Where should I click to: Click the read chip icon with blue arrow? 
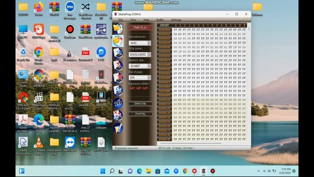[118, 53]
